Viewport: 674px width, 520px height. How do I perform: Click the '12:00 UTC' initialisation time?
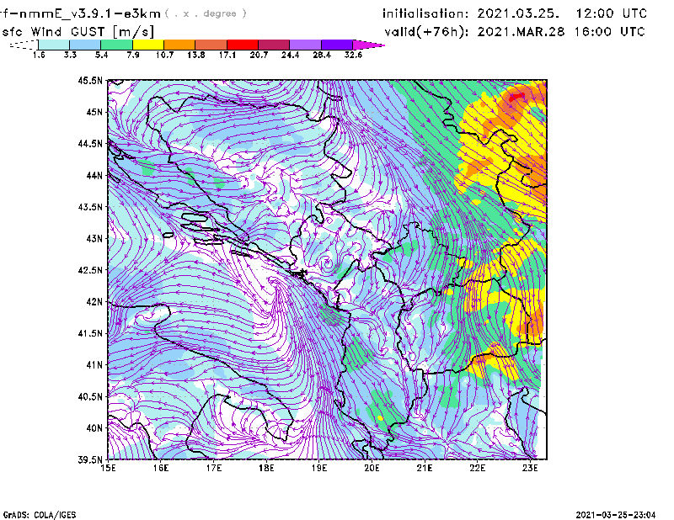pos(611,13)
